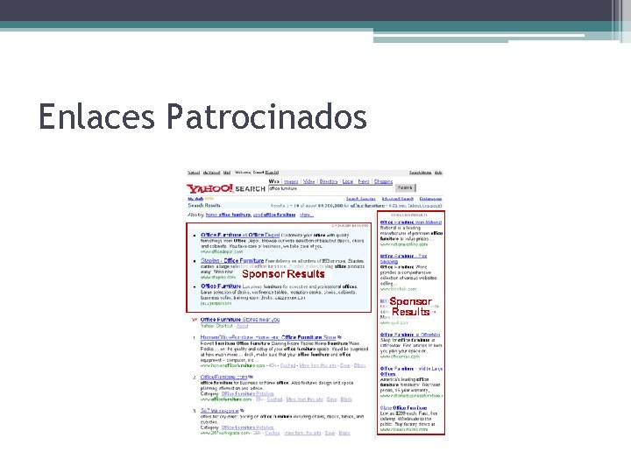Switch to the Local search tab
Image resolution: width=631 pixels, height=473 pixels.
[348, 181]
